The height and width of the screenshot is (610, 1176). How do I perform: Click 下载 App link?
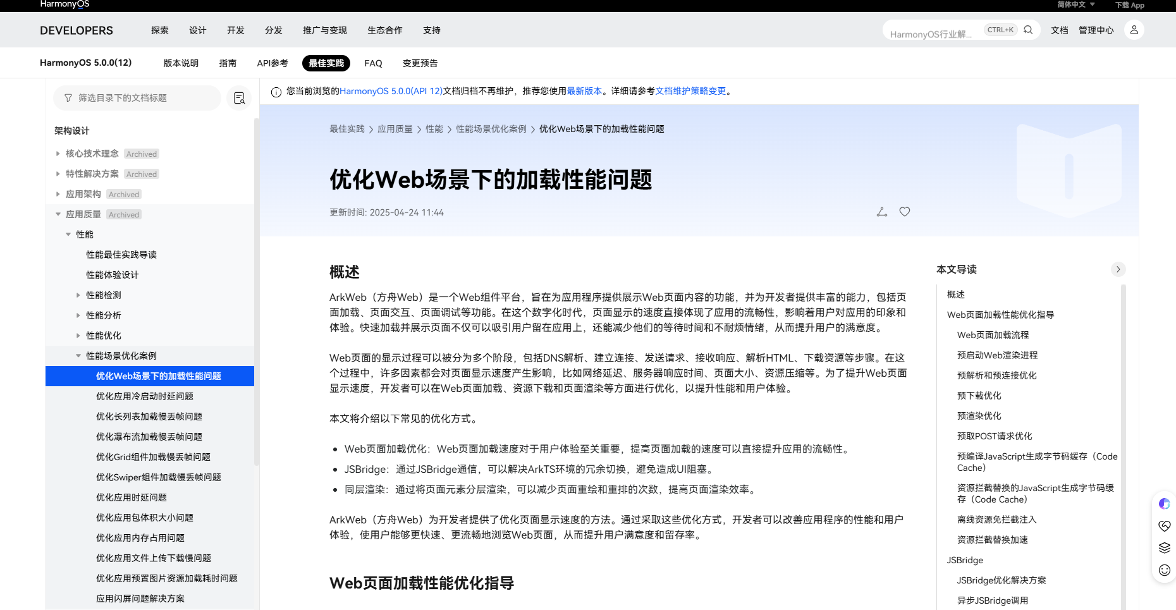pyautogui.click(x=1130, y=5)
